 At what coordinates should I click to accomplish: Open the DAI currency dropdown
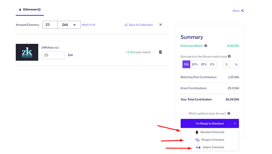[x=69, y=25]
